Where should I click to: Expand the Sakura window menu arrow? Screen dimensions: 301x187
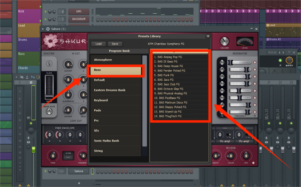tap(43, 29)
